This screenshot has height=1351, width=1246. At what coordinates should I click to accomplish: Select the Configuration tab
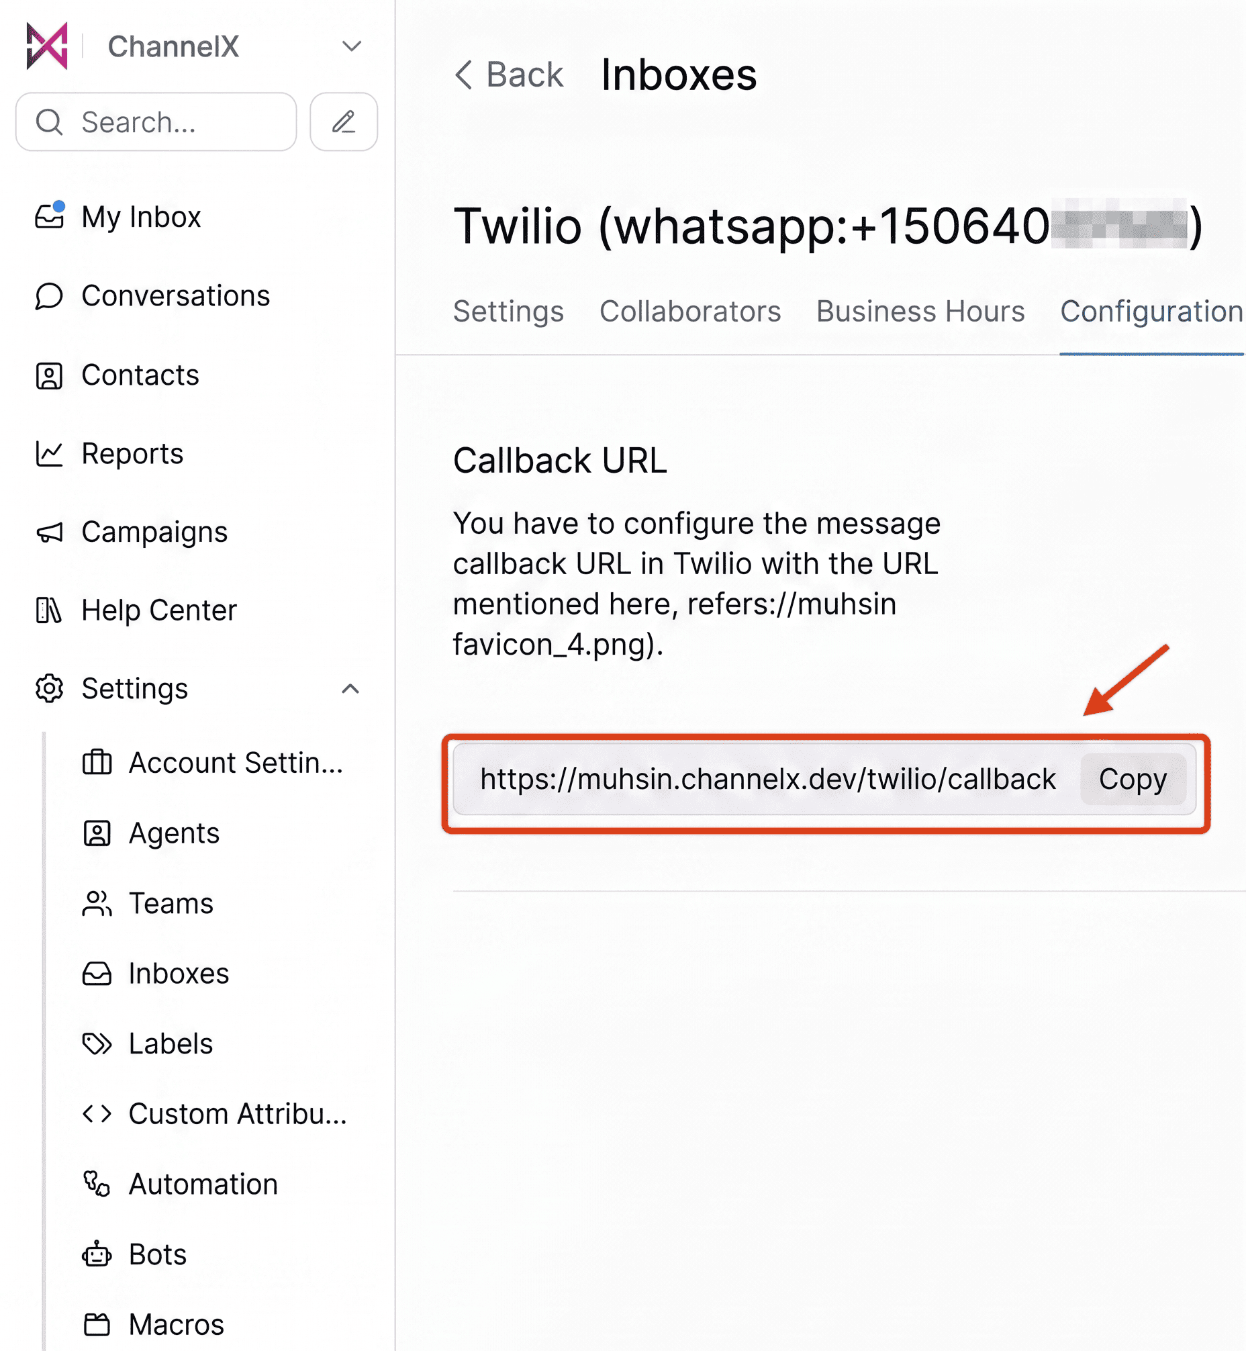[x=1151, y=312]
